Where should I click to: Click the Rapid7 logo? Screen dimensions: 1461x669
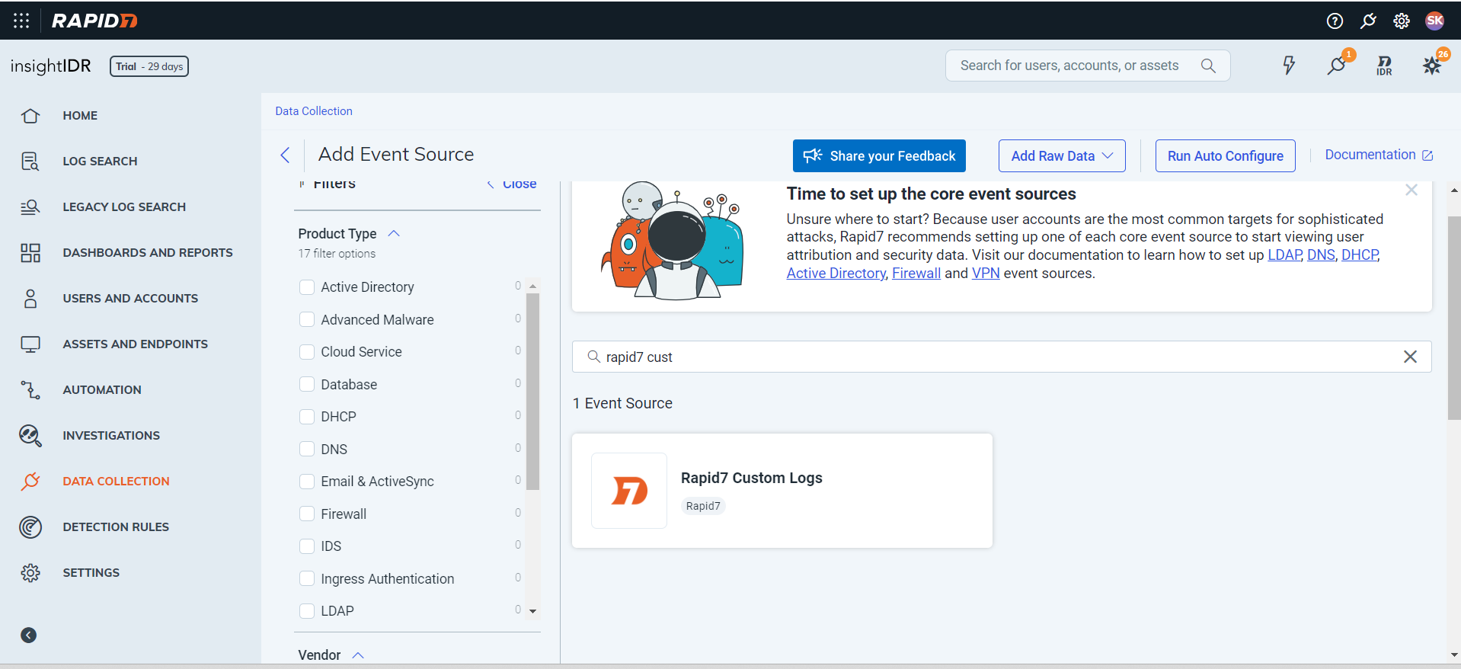[x=94, y=21]
